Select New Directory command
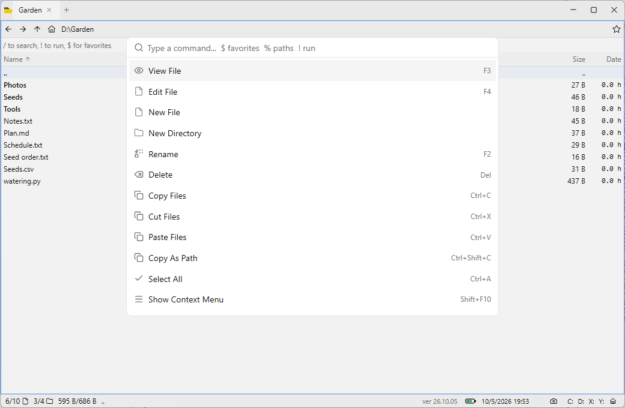This screenshot has height=408, width=625. coord(312,133)
